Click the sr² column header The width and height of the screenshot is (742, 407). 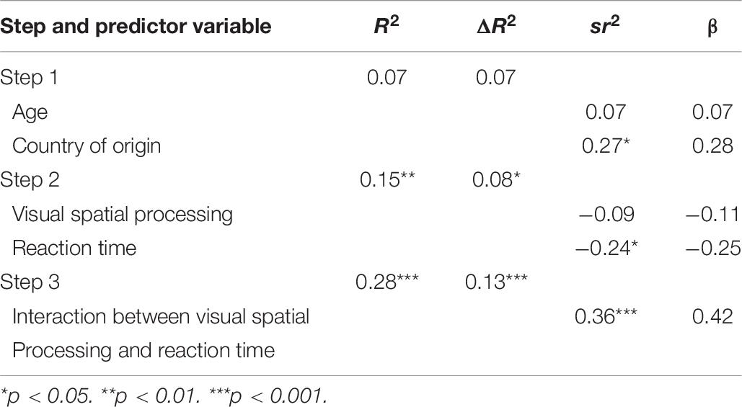[x=605, y=25]
